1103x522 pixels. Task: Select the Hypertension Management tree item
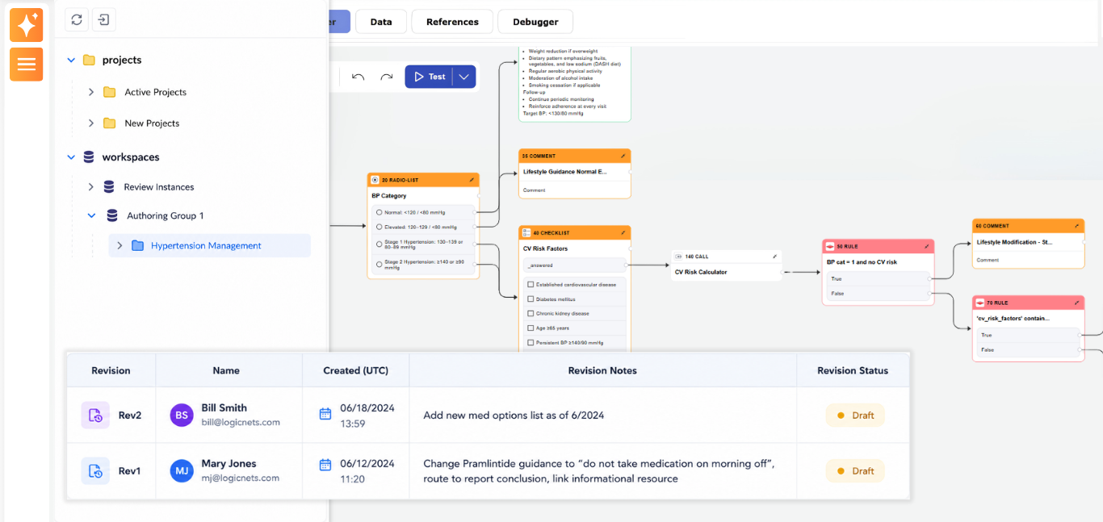coord(210,245)
